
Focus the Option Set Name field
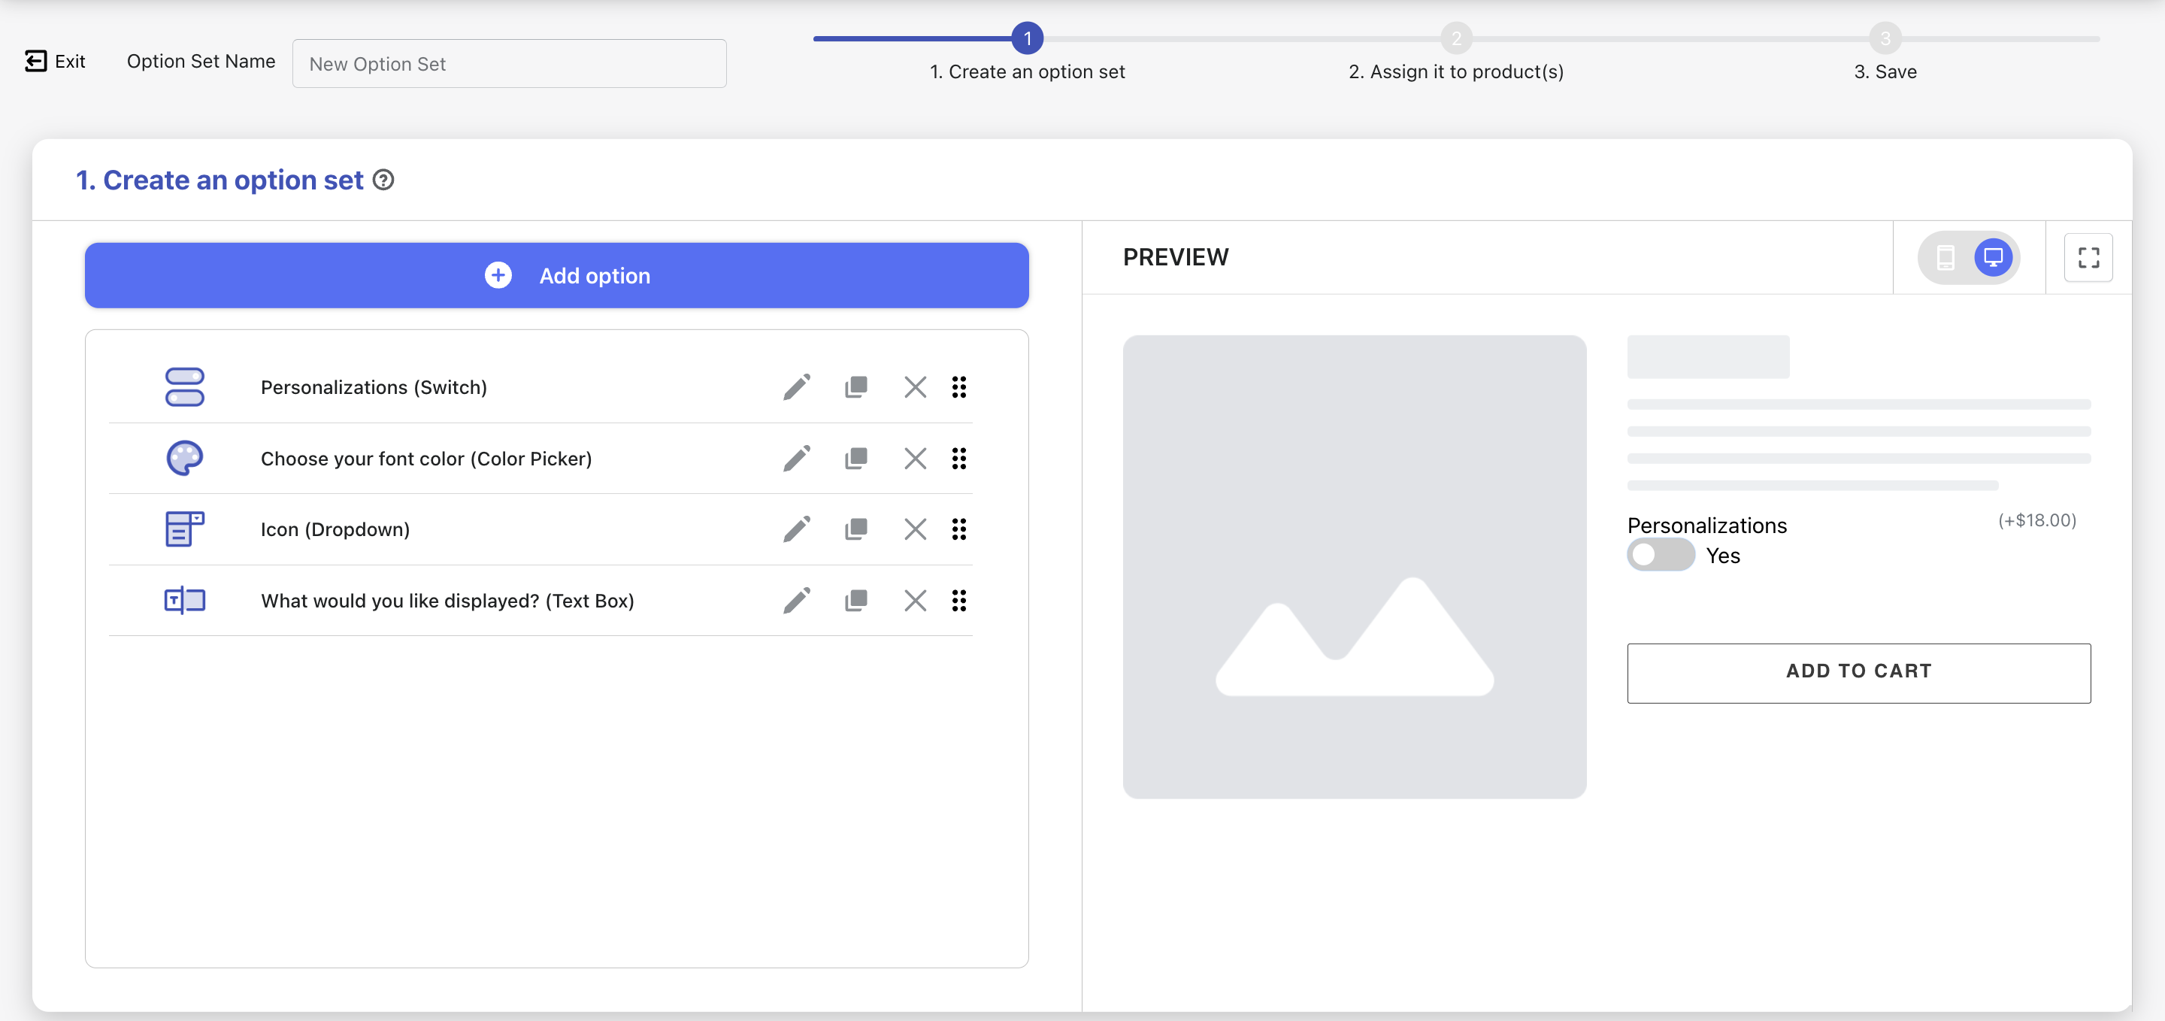pyautogui.click(x=508, y=64)
